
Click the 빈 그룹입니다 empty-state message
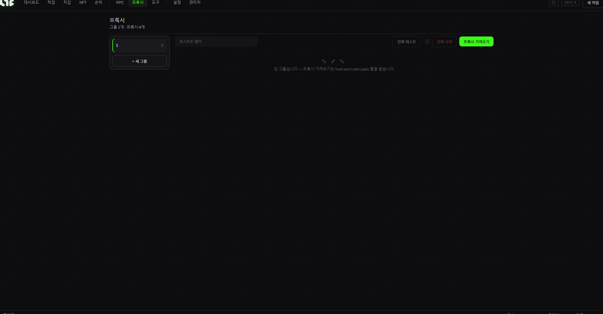click(x=334, y=69)
